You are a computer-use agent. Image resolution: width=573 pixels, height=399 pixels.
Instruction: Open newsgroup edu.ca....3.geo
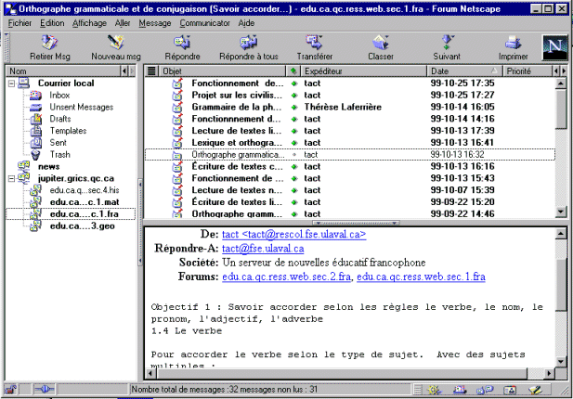pyautogui.click(x=83, y=226)
